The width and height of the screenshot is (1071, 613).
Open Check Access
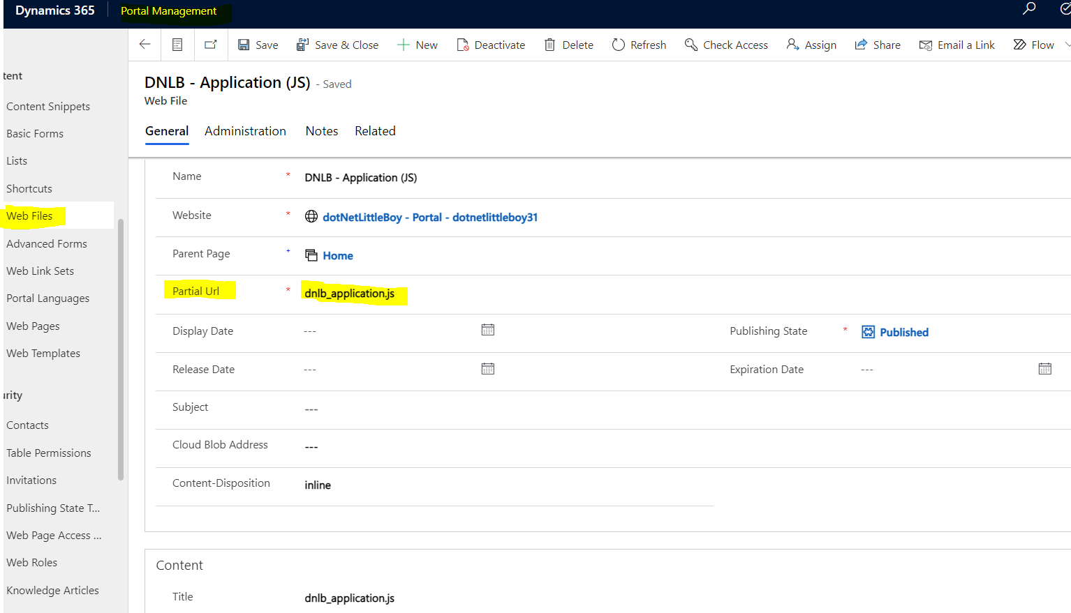click(726, 45)
